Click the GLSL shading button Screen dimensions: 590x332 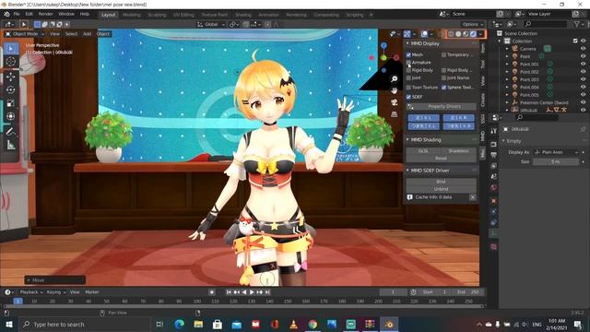coord(423,151)
